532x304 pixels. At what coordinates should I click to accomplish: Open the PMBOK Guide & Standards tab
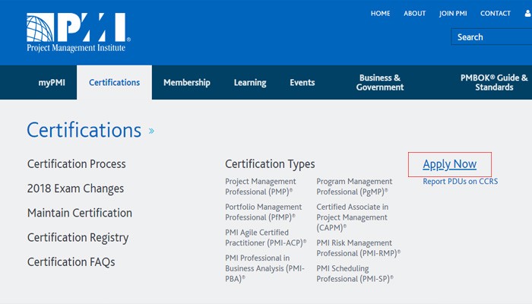pos(494,82)
